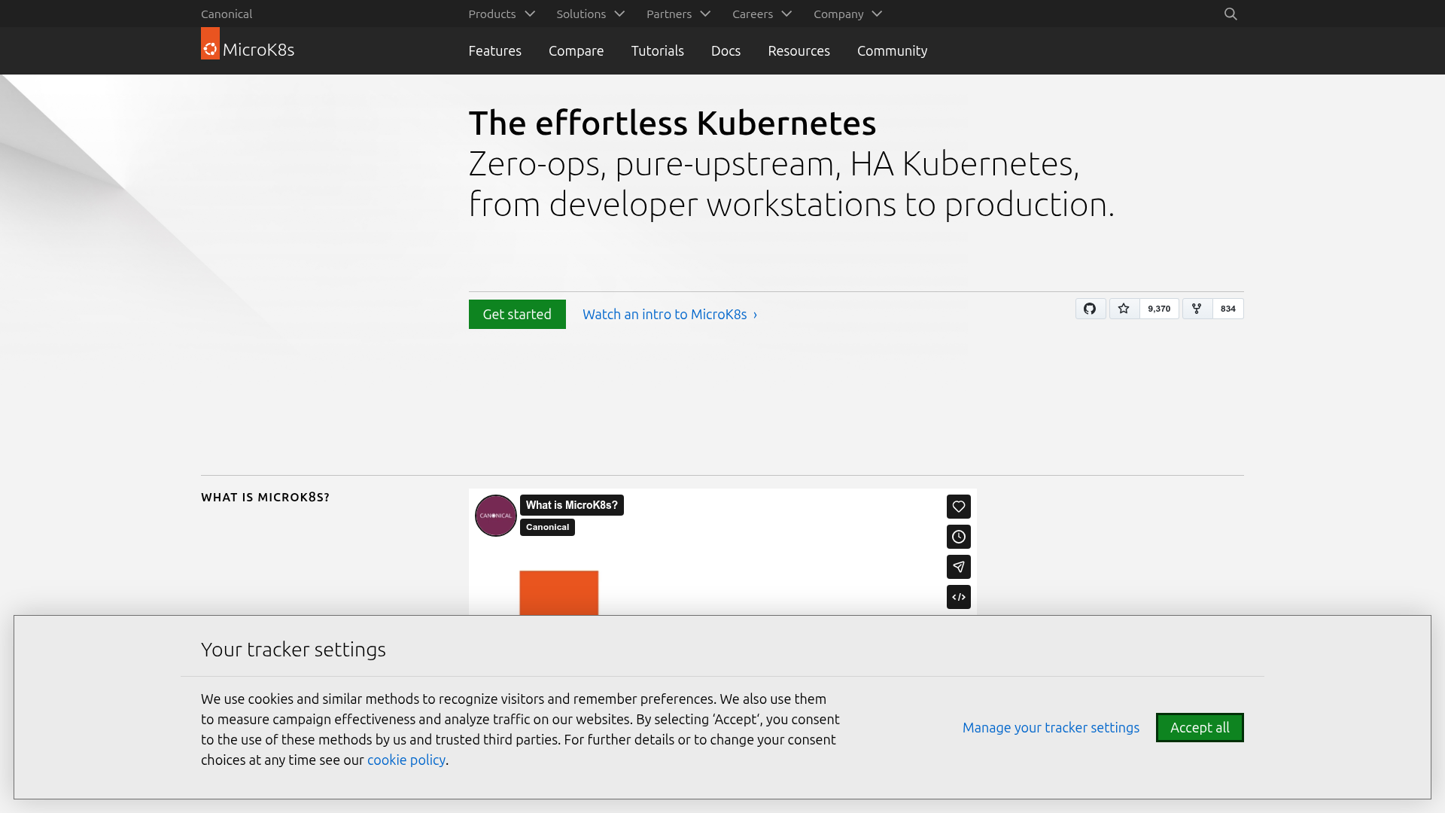Image resolution: width=1445 pixels, height=813 pixels.
Task: Go to the Tutorials page
Action: click(657, 50)
